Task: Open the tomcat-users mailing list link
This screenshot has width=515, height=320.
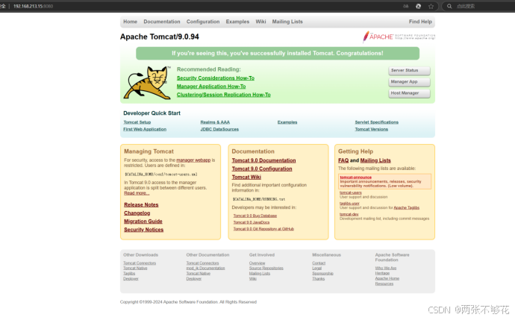Action: (351, 192)
